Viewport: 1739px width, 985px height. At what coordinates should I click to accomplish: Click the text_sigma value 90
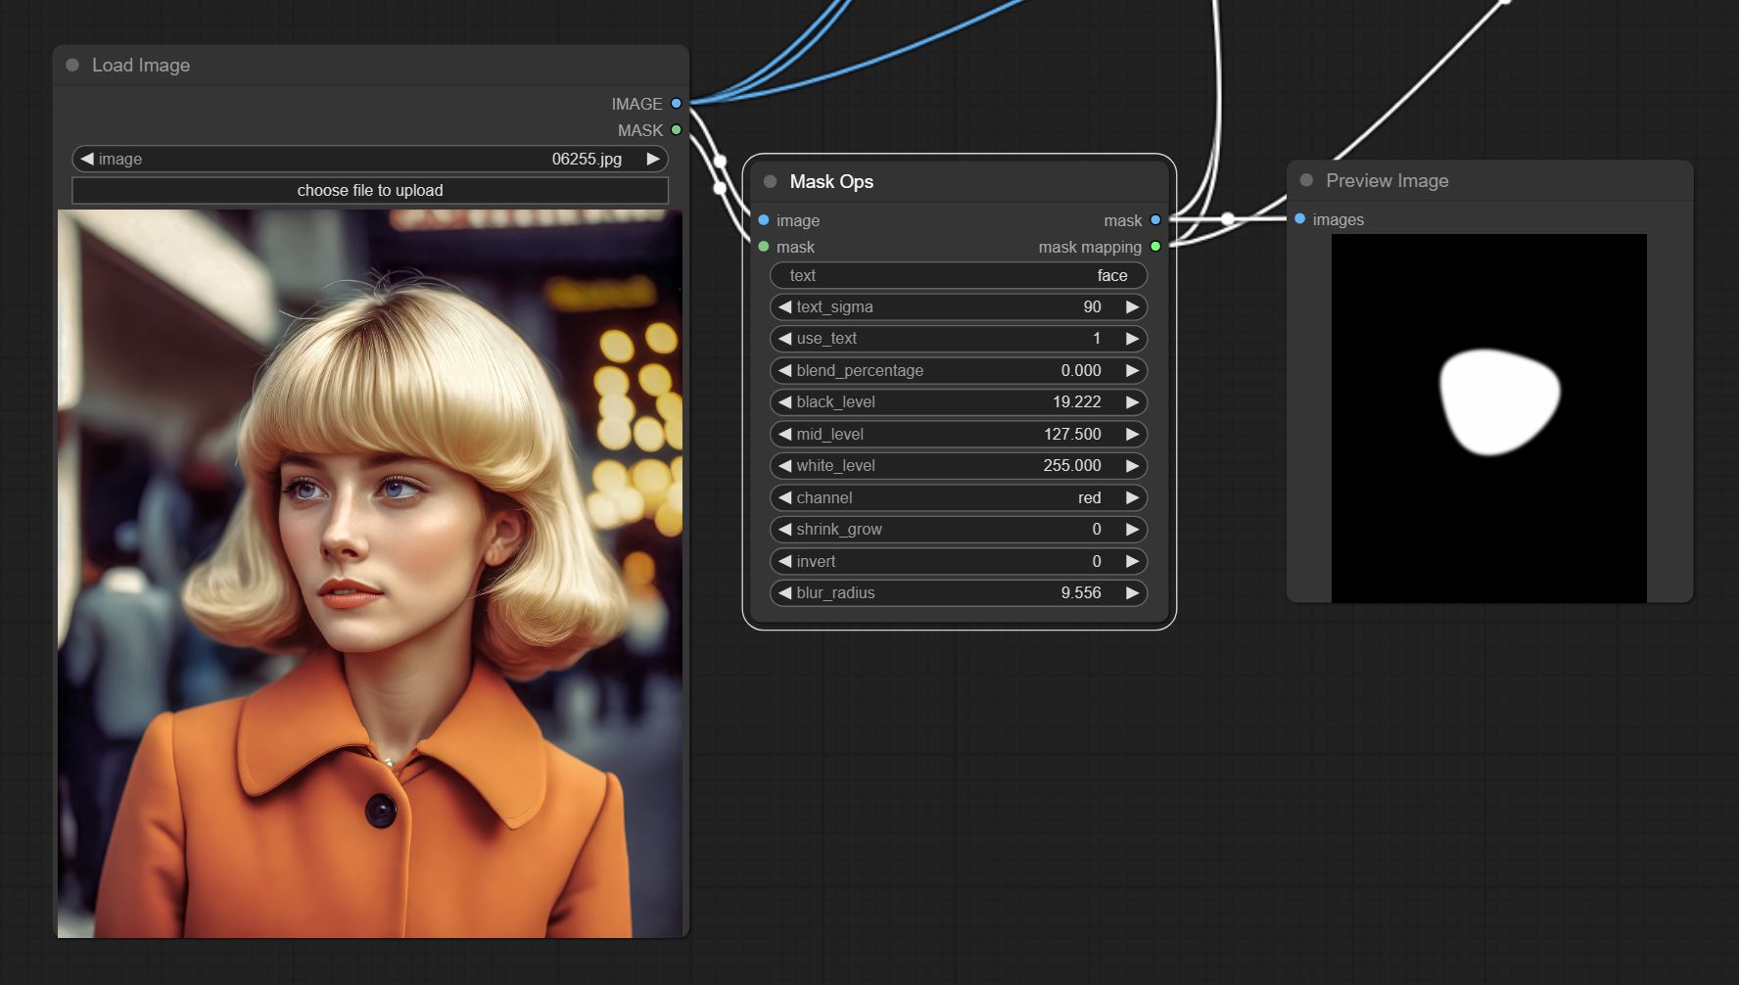pyautogui.click(x=1092, y=306)
